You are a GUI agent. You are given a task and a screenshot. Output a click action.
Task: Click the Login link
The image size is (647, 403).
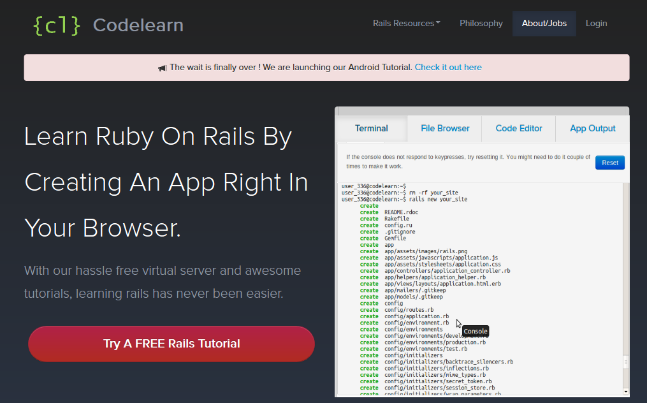pos(596,24)
